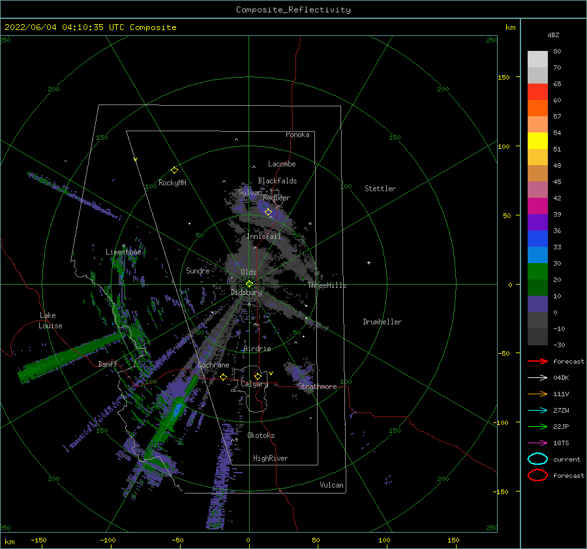This screenshot has width=587, height=549.
Task: Click the Drumheller label
Action: tap(382, 322)
